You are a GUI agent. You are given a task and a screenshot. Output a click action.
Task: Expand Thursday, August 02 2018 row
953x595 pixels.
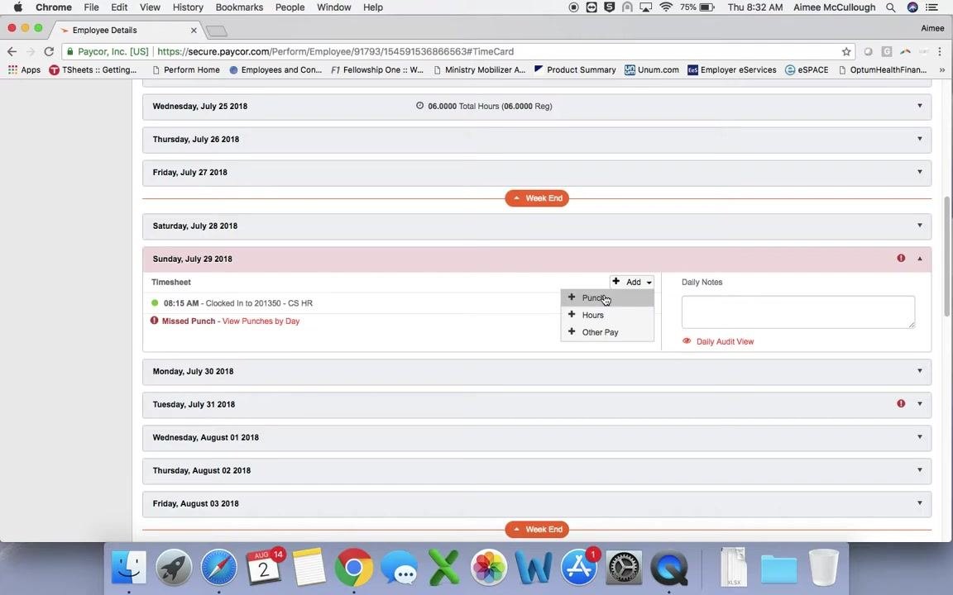coord(537,470)
